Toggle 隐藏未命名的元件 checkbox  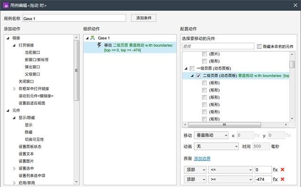[x=259, y=47]
